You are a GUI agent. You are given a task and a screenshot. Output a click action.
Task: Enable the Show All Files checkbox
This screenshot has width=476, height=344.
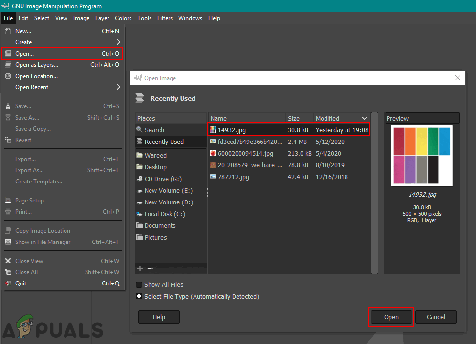point(139,284)
